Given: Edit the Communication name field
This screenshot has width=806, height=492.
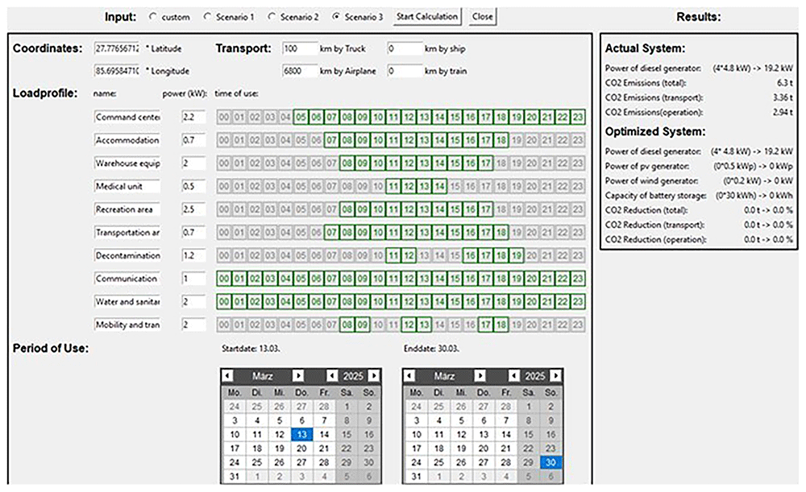Looking at the screenshot, I should pos(127,279).
